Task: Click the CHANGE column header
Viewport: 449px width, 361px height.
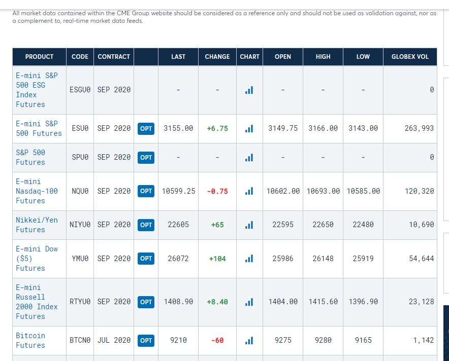Action: 217,57
